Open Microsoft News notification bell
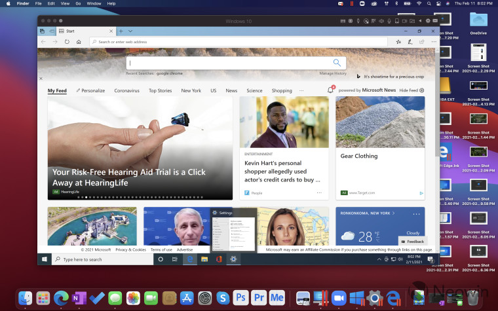The height and width of the screenshot is (311, 498). click(x=330, y=90)
